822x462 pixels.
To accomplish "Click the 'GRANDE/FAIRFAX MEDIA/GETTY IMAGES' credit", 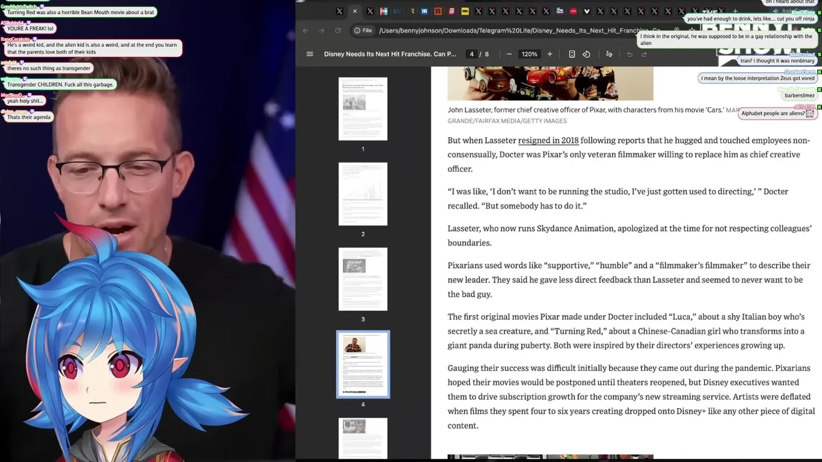I will click(507, 121).
